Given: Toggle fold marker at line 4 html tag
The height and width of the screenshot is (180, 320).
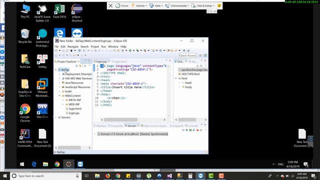Looking at the screenshot, I should 99,76.
